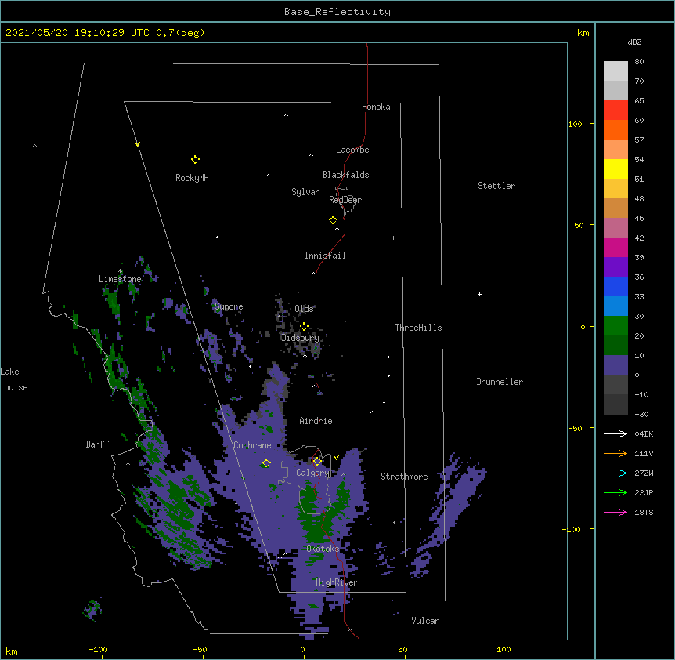Pick the blue 36-33 dBZ swatch

(x=615, y=286)
